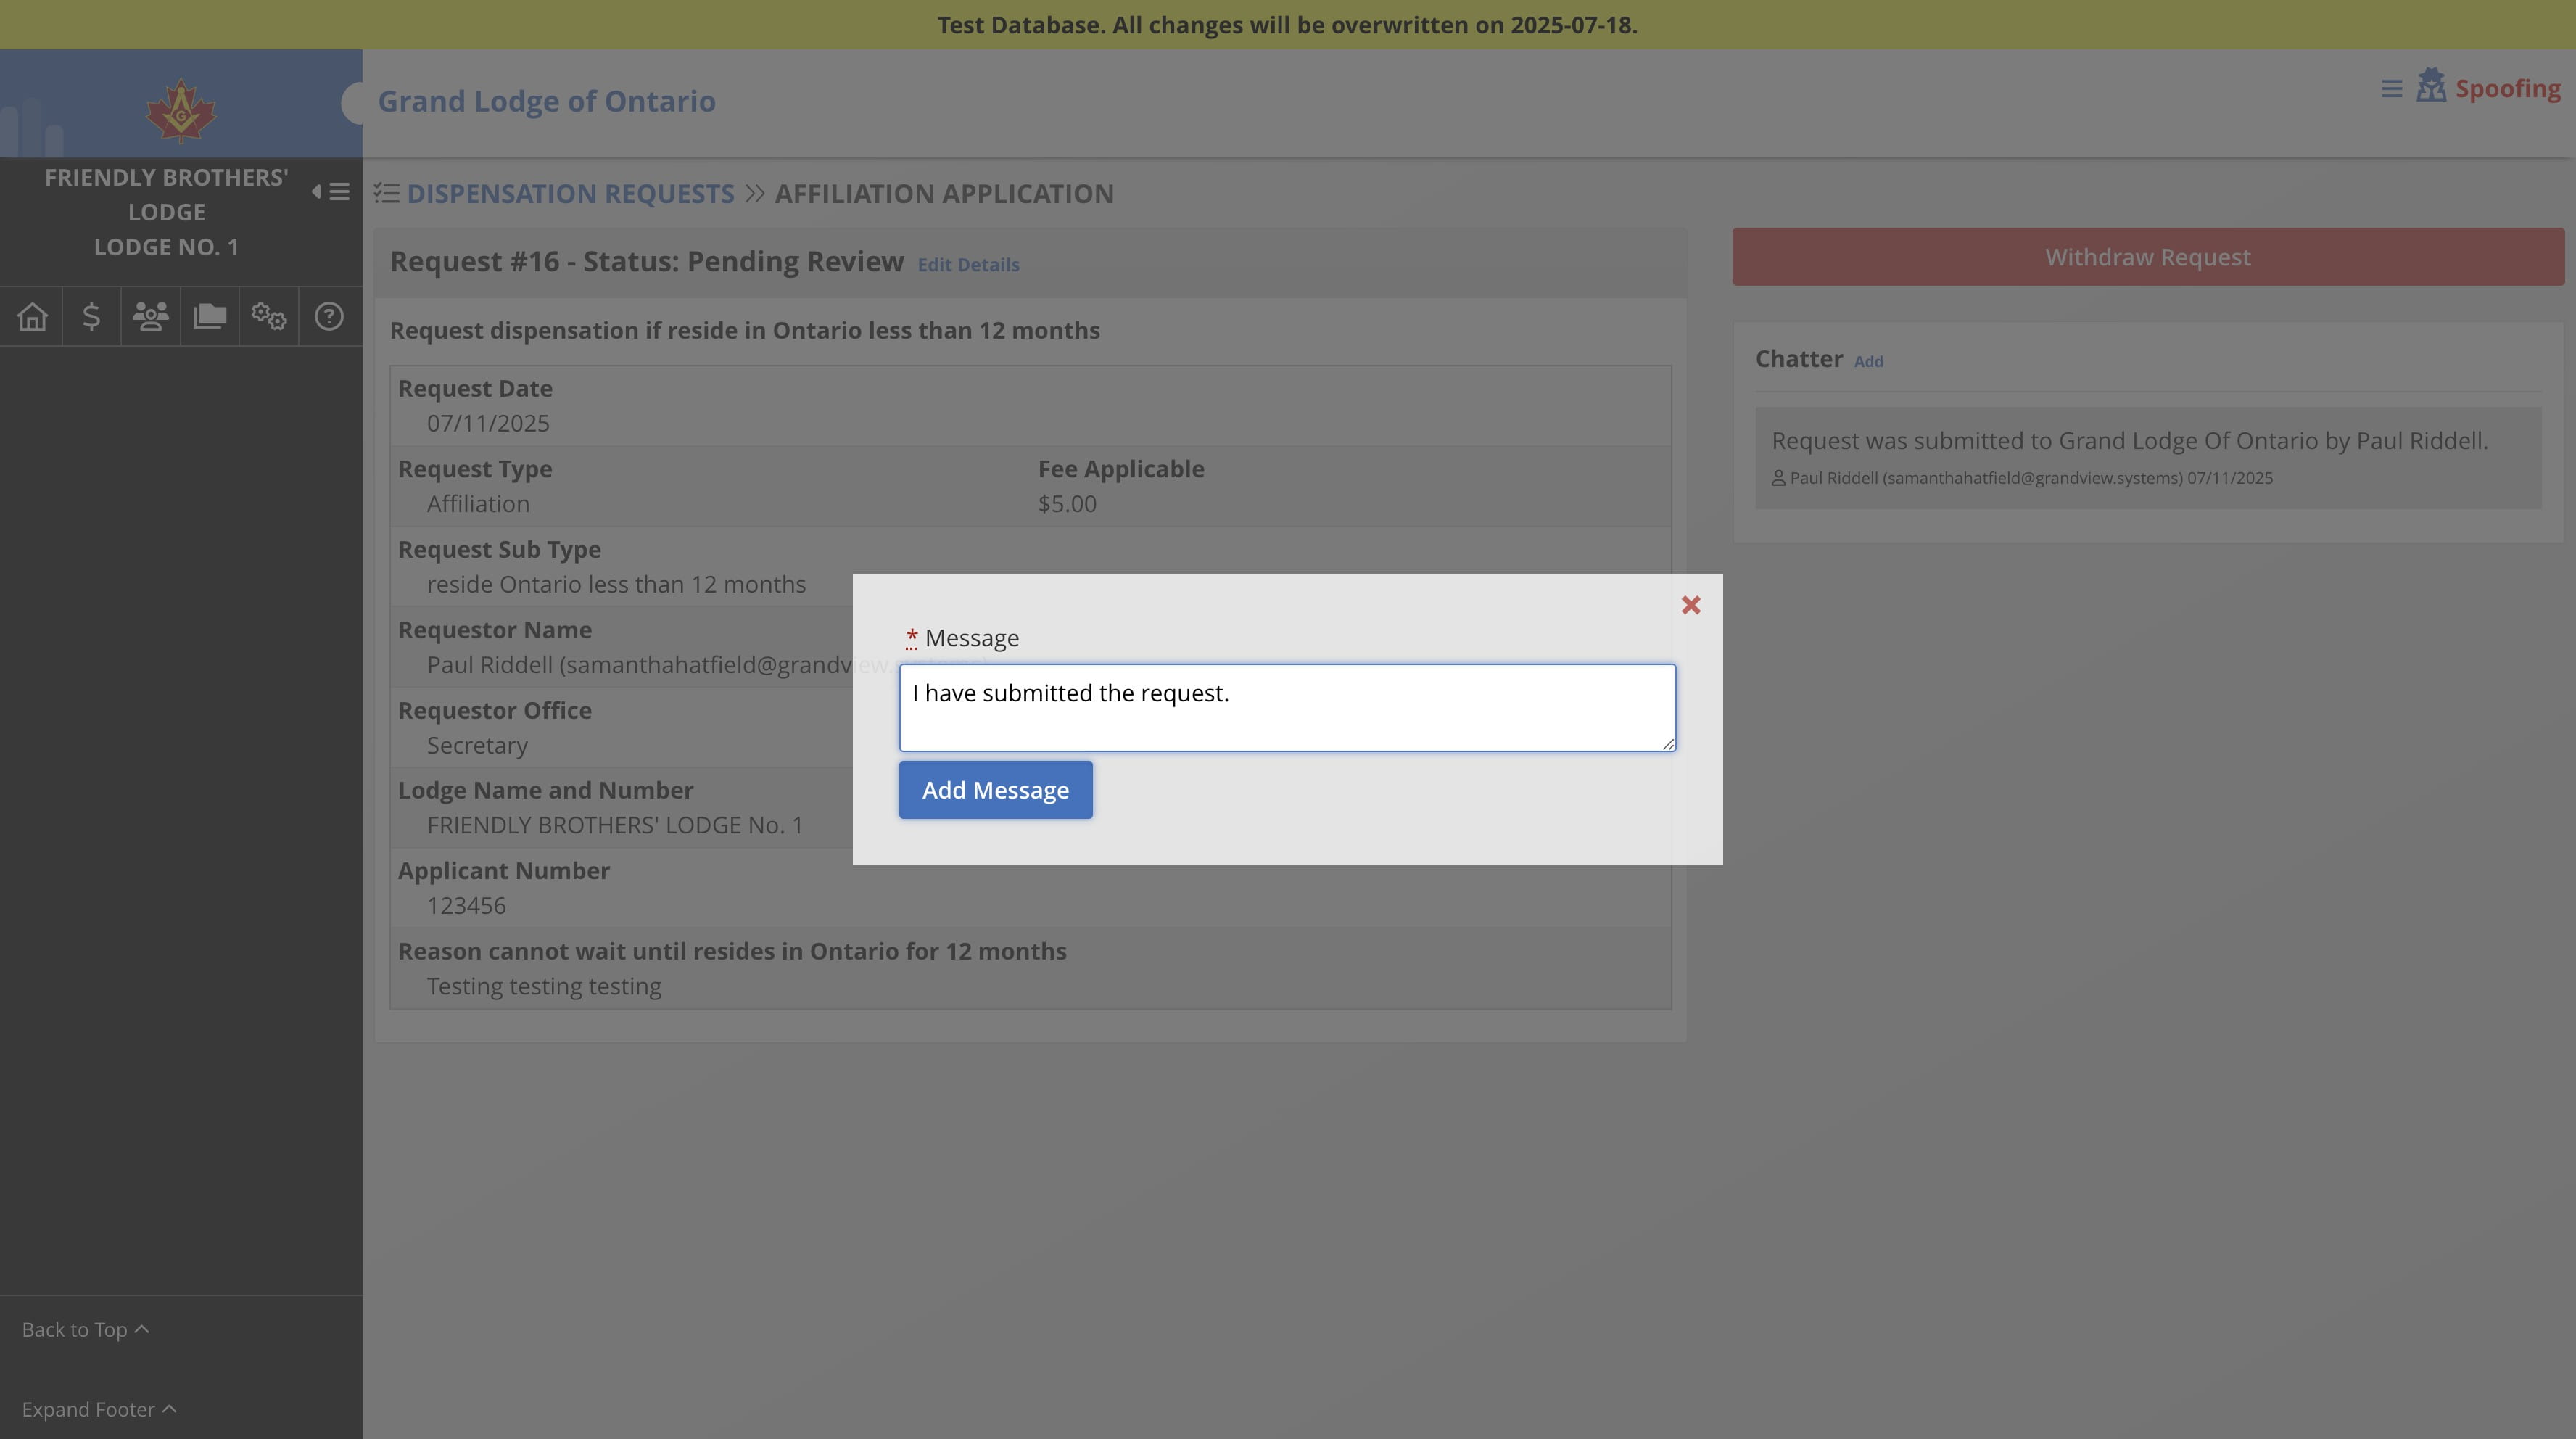The height and width of the screenshot is (1439, 2576).
Task: Open the dollar sign finances icon
Action: [x=91, y=317]
